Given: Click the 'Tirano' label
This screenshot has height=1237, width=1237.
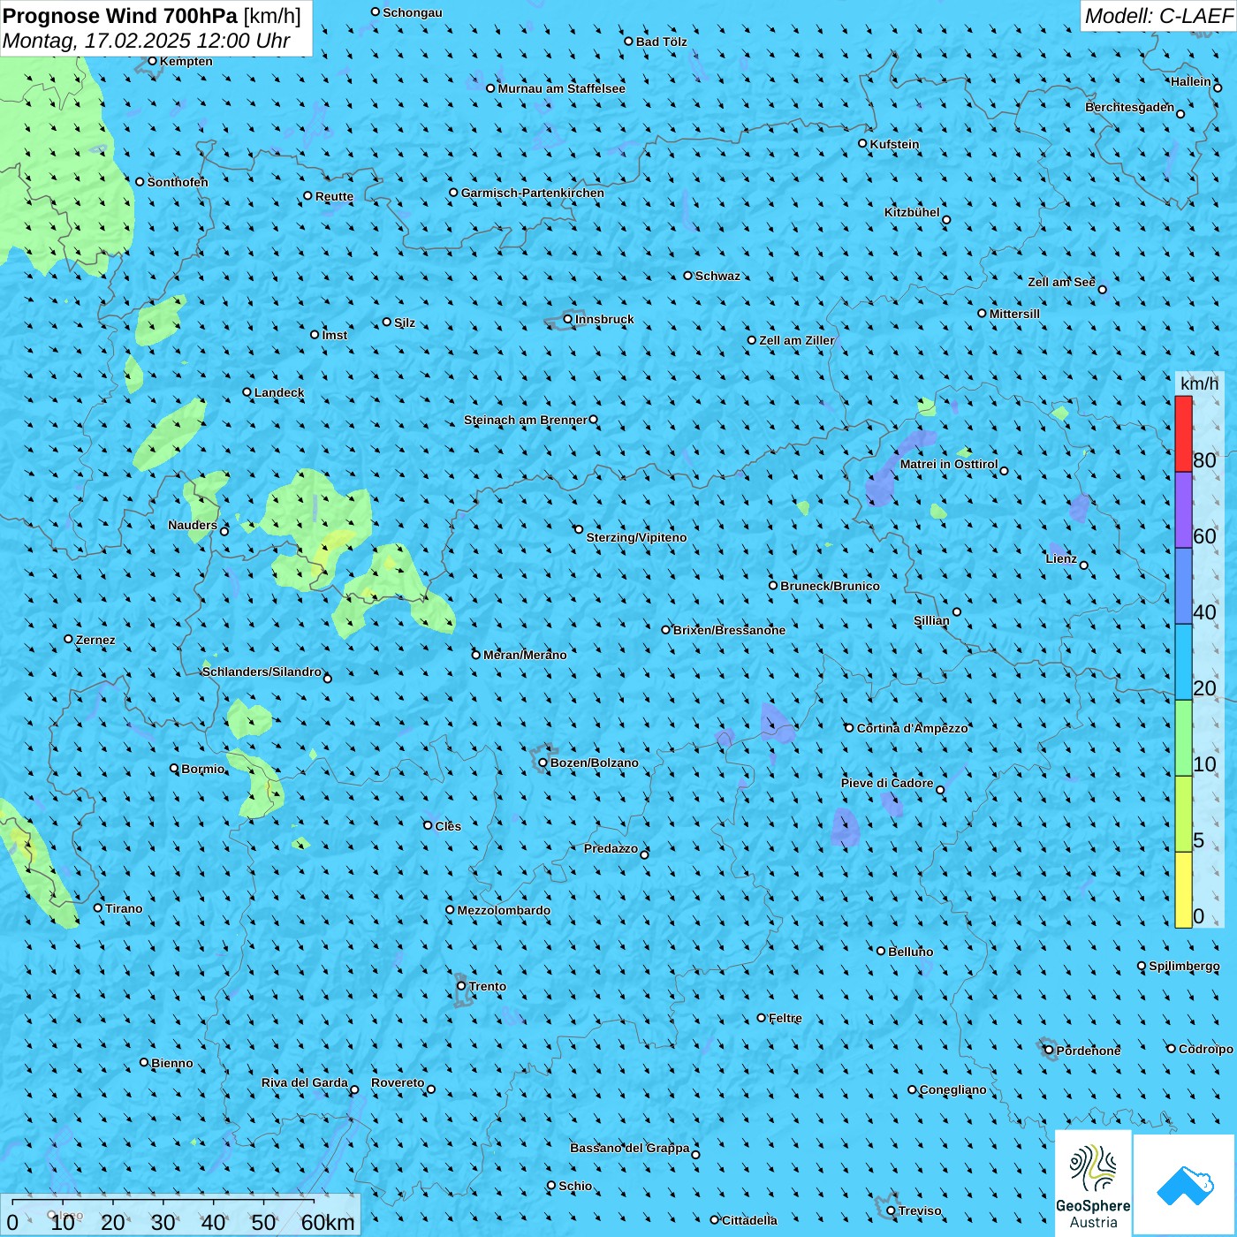Looking at the screenshot, I should (124, 908).
